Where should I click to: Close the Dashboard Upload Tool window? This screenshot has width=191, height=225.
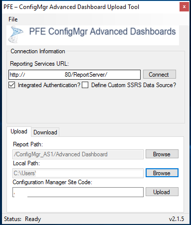tap(184, 7)
